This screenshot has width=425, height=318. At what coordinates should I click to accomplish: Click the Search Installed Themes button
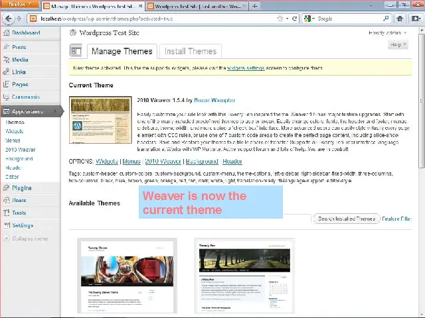[347, 219]
